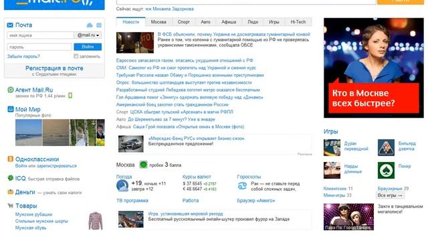This screenshot has width=428, height=241.
Task: Open the Курсы валют link
Action: click(x=197, y=177)
